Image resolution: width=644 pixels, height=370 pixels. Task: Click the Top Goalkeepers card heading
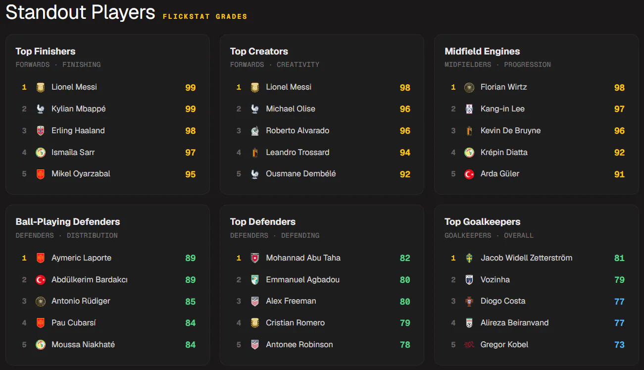tap(482, 222)
